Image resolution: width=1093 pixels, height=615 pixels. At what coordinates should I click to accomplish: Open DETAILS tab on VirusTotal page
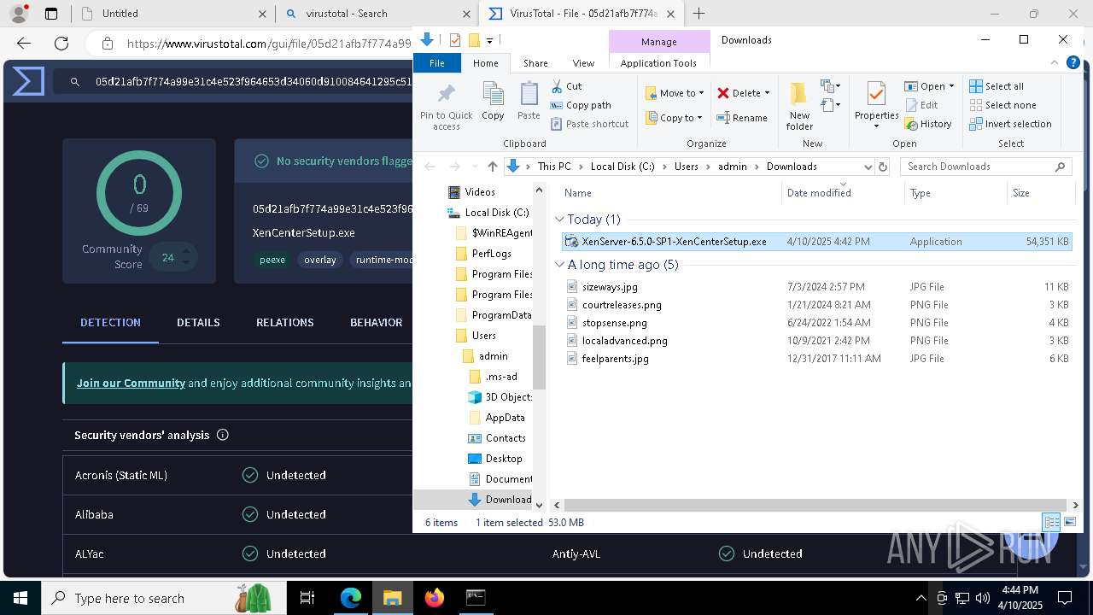[x=198, y=322]
